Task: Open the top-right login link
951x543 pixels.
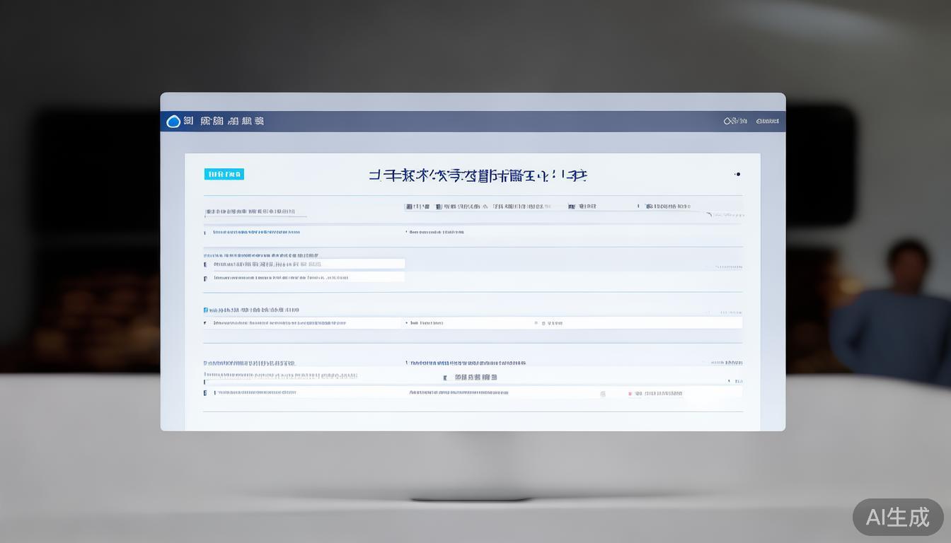Action: click(766, 121)
